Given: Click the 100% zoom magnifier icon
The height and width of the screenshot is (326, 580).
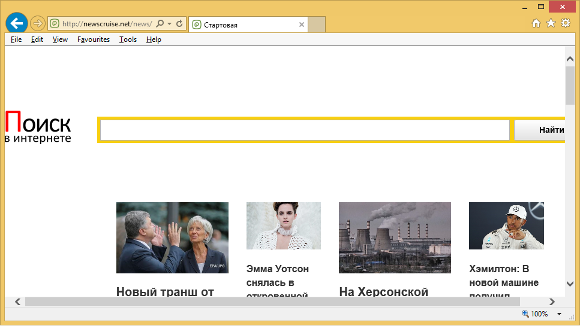Looking at the screenshot, I should coord(525,313).
